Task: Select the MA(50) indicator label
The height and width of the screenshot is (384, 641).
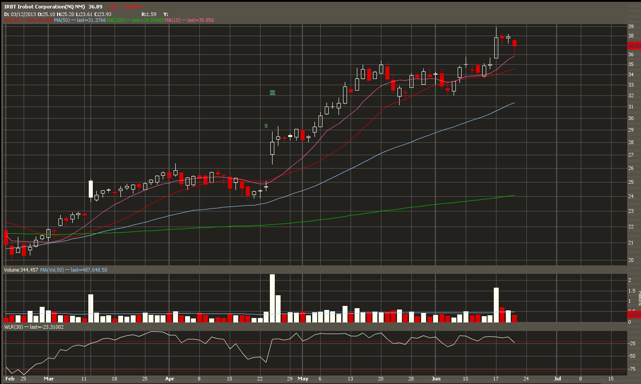Action: 62,20
